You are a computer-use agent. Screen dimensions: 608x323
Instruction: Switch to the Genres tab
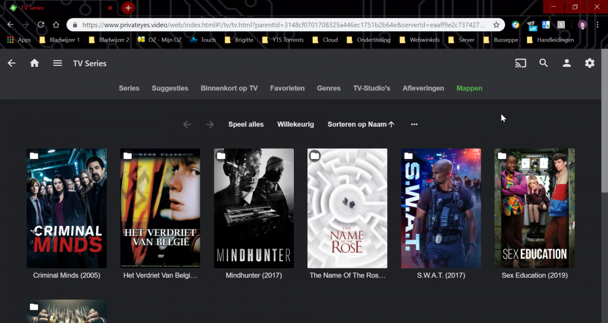coord(329,88)
